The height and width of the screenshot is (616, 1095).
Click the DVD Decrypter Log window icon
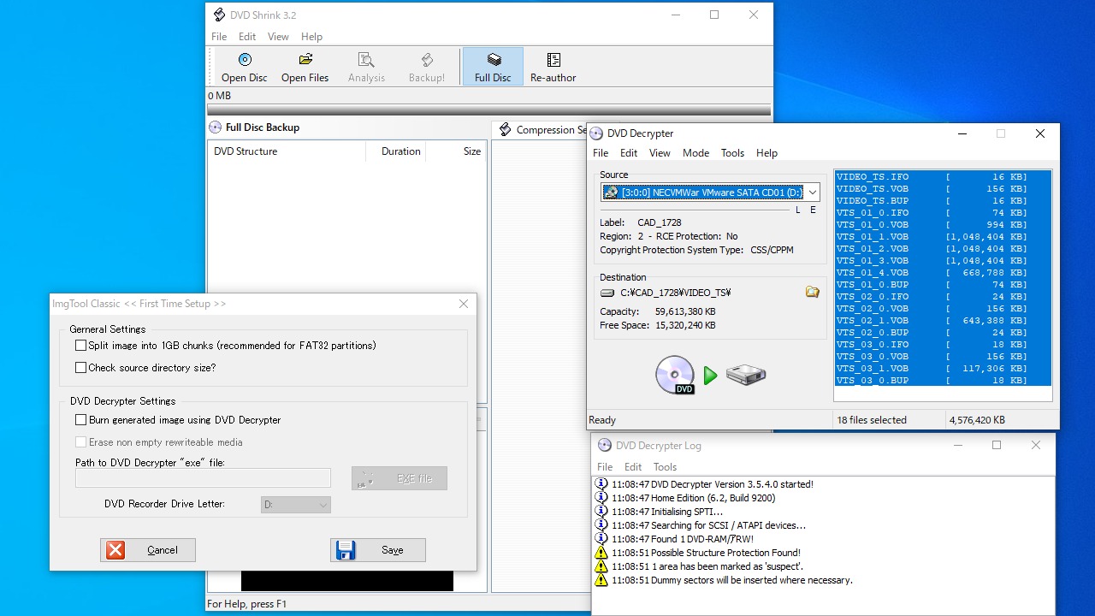(605, 445)
